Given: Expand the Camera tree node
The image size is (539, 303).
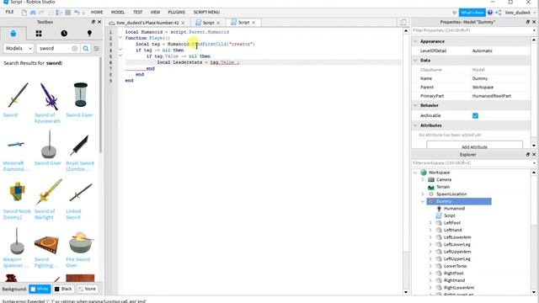Looking at the screenshot, I should click(x=423, y=179).
